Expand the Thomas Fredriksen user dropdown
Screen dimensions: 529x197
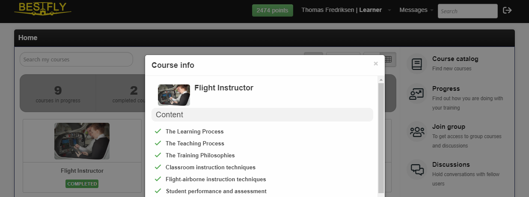[x=346, y=10]
